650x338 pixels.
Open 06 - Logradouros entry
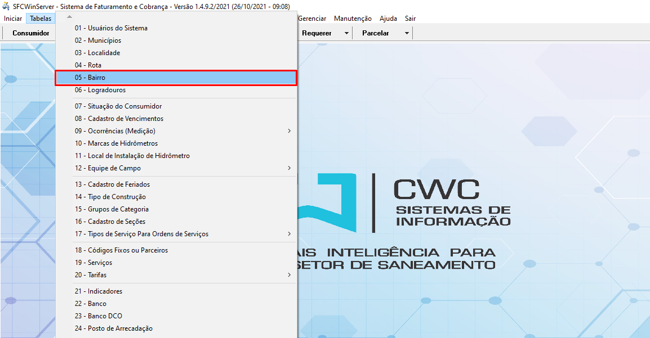tap(100, 90)
